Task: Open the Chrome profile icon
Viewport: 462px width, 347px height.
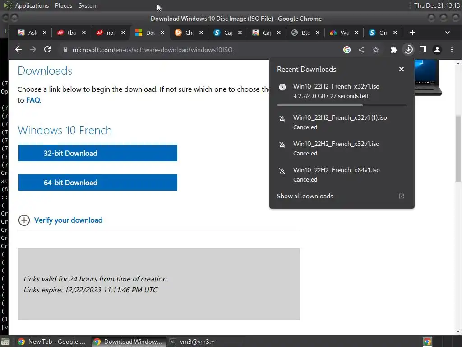Action: coord(437,50)
